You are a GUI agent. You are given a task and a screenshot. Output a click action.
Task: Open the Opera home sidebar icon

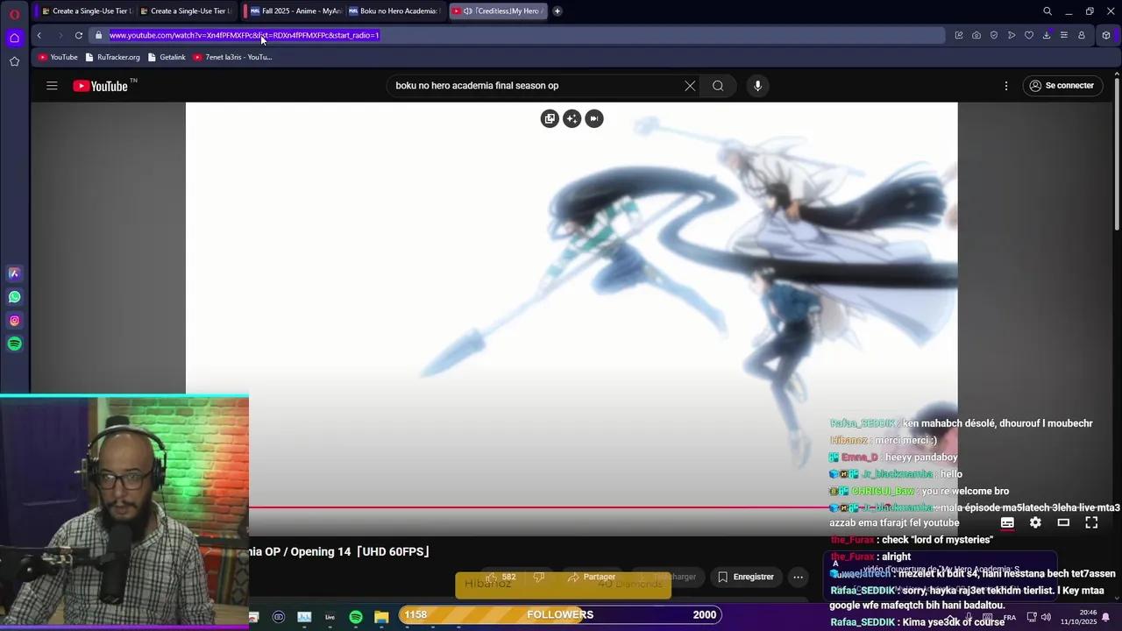click(x=14, y=38)
